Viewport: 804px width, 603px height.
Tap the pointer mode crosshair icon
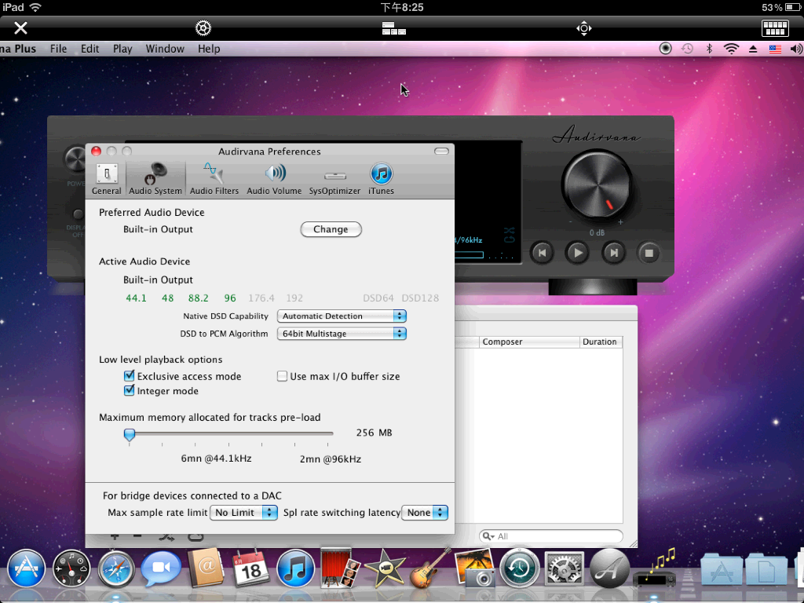pos(583,28)
